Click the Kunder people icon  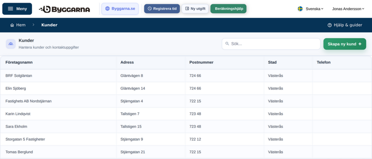click(11, 44)
